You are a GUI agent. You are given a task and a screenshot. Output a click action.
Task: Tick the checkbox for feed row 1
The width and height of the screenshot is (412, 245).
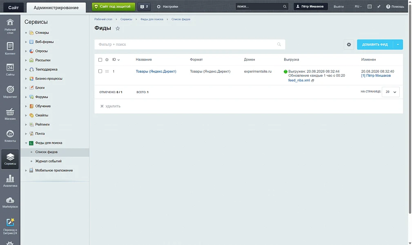pyautogui.click(x=100, y=71)
